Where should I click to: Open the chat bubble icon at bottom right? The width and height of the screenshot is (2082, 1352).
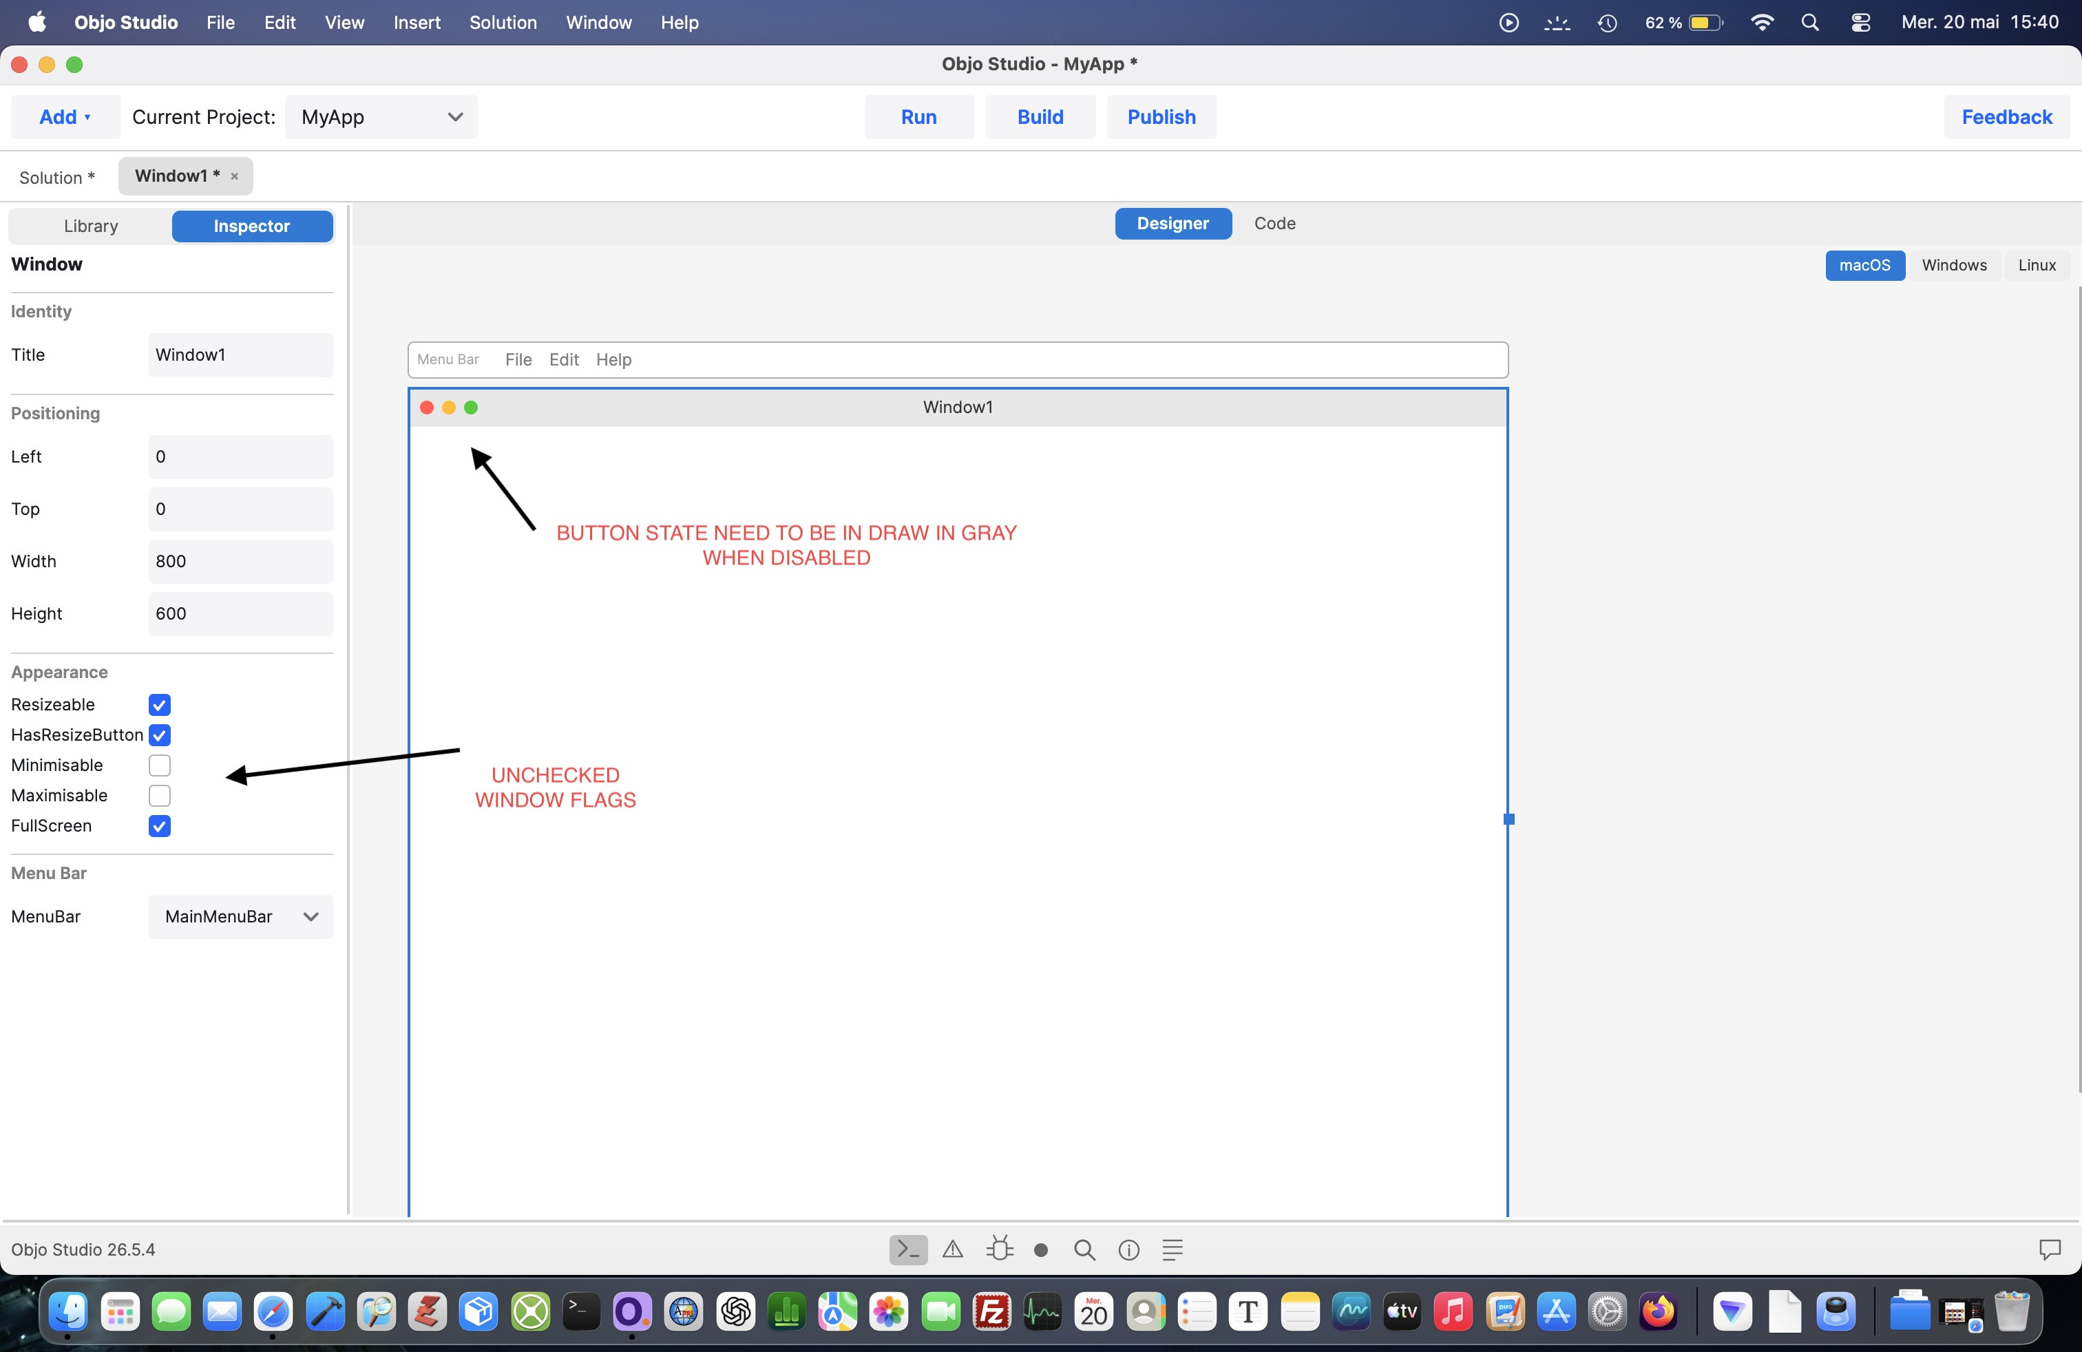coord(2050,1249)
